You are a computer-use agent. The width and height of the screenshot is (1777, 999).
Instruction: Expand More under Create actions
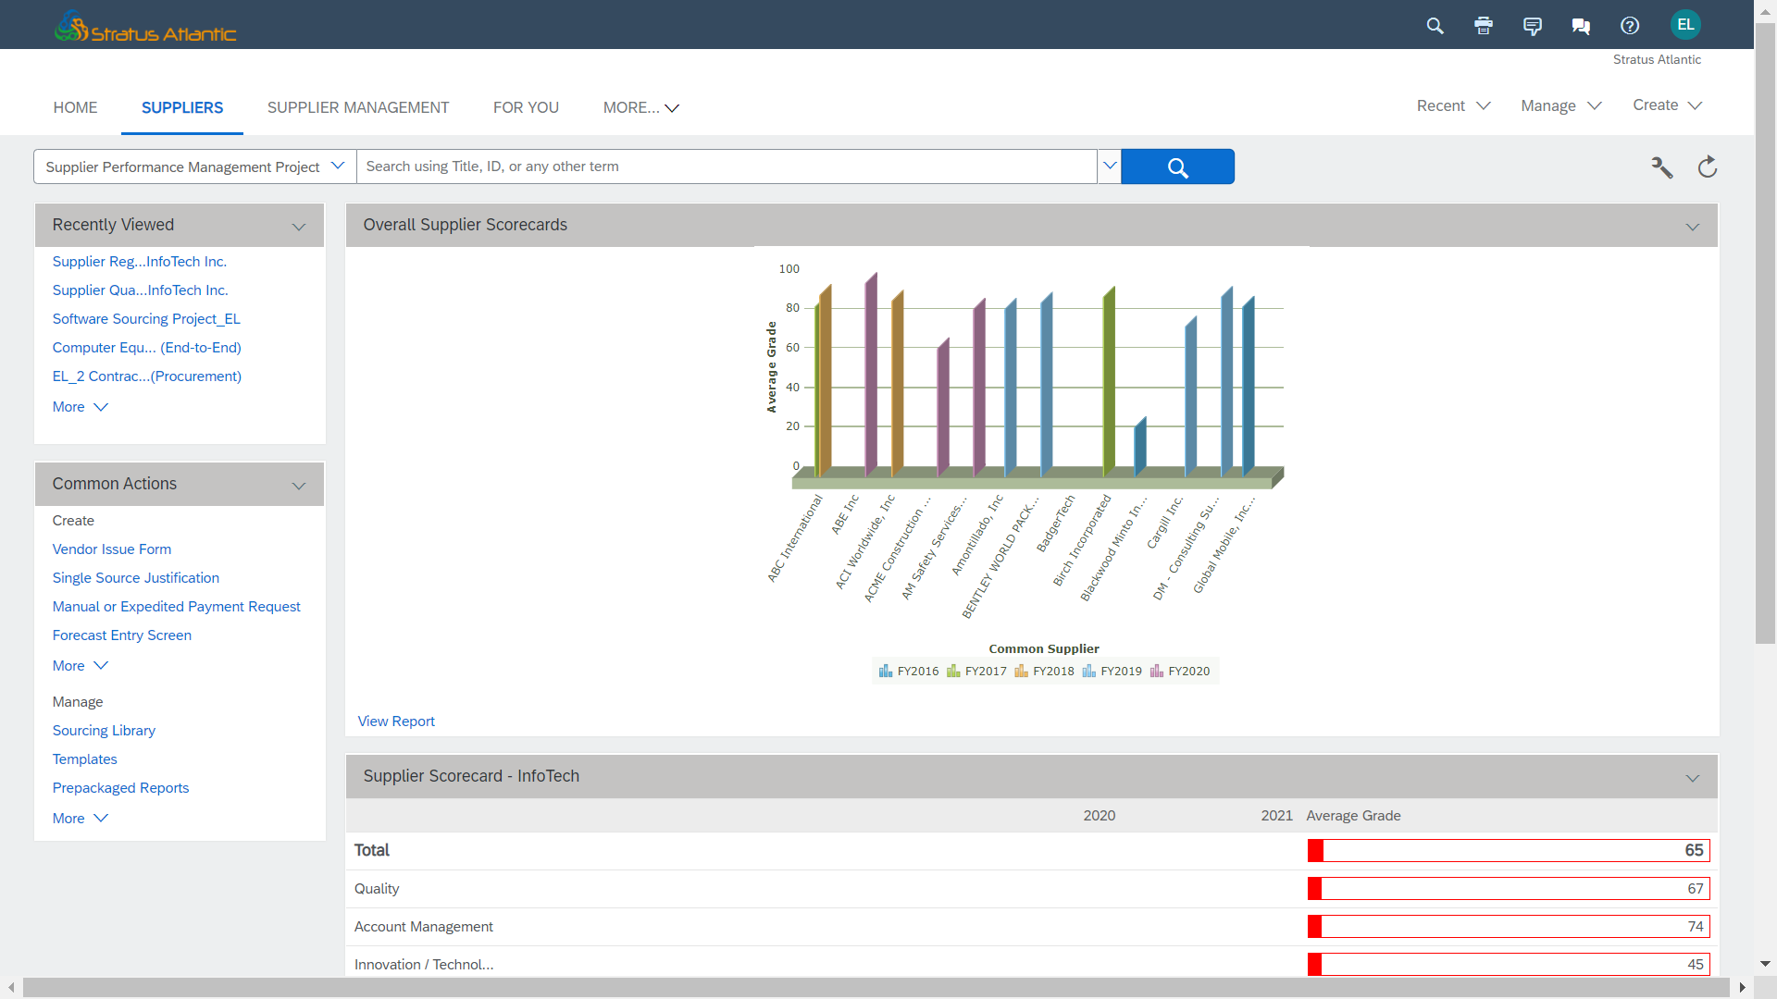[x=81, y=666]
